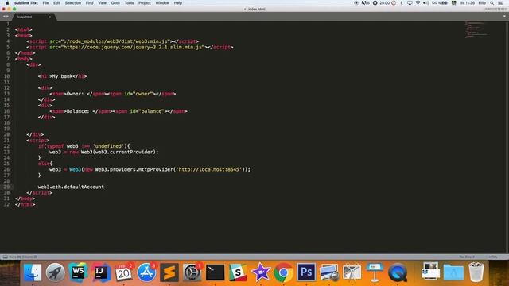Open the document stack beside Downloads
509x286 pixels.
tap(431, 272)
